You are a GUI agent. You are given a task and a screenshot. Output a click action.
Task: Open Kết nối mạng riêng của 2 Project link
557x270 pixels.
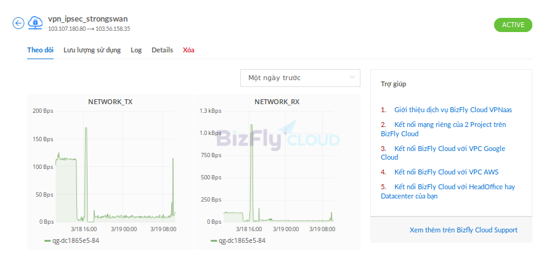(x=444, y=129)
